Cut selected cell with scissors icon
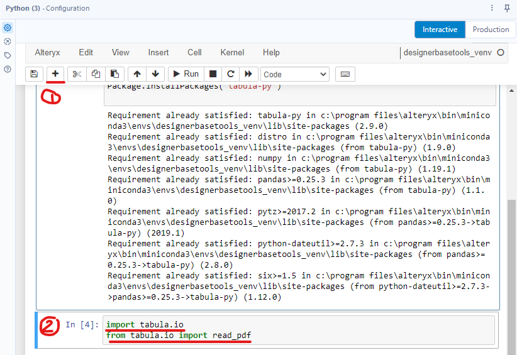Screen dimensions: 517x355 pyautogui.click(x=77, y=74)
